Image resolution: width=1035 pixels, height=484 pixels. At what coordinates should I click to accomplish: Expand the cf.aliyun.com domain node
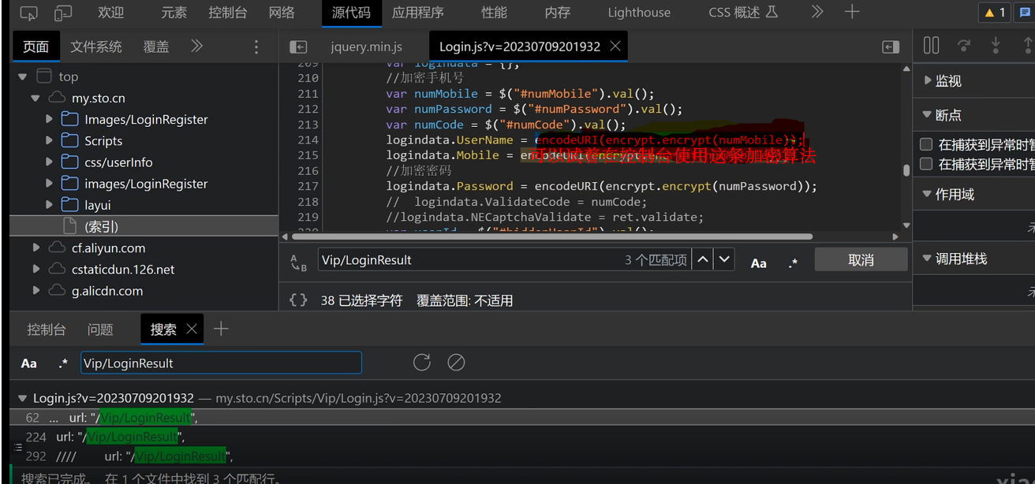click(36, 248)
